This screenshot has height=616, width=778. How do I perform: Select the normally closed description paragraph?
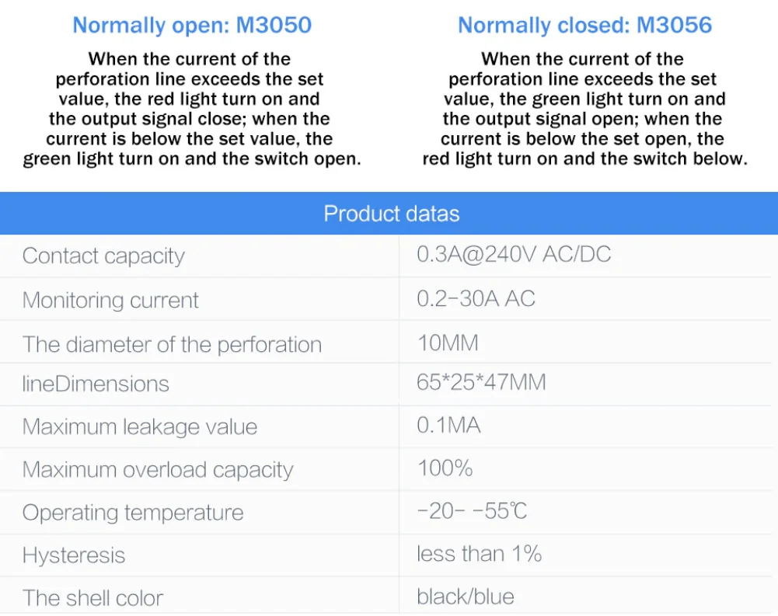click(584, 109)
